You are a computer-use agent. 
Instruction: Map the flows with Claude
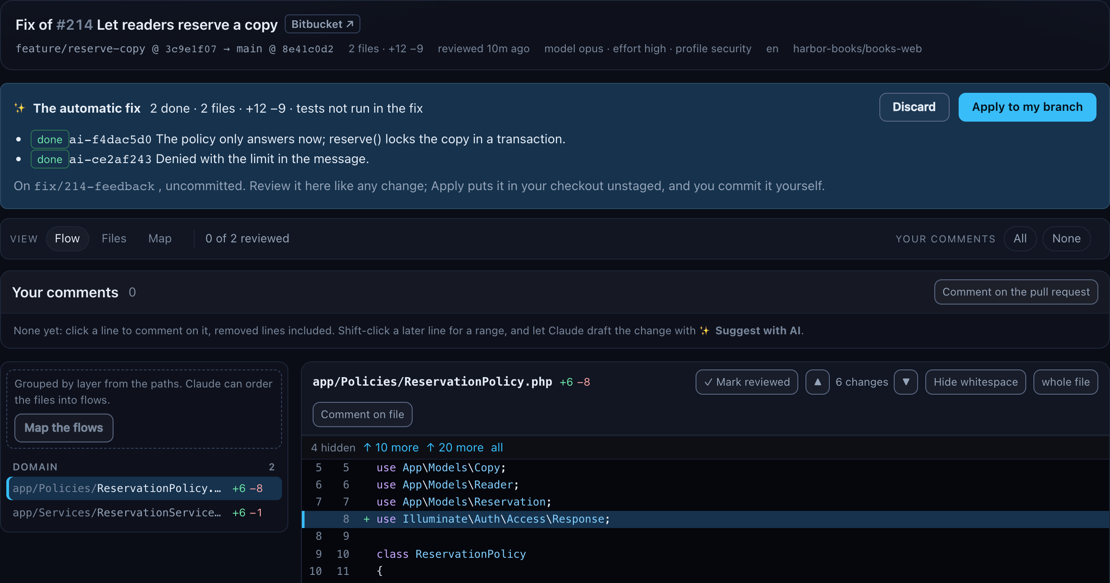click(x=64, y=428)
